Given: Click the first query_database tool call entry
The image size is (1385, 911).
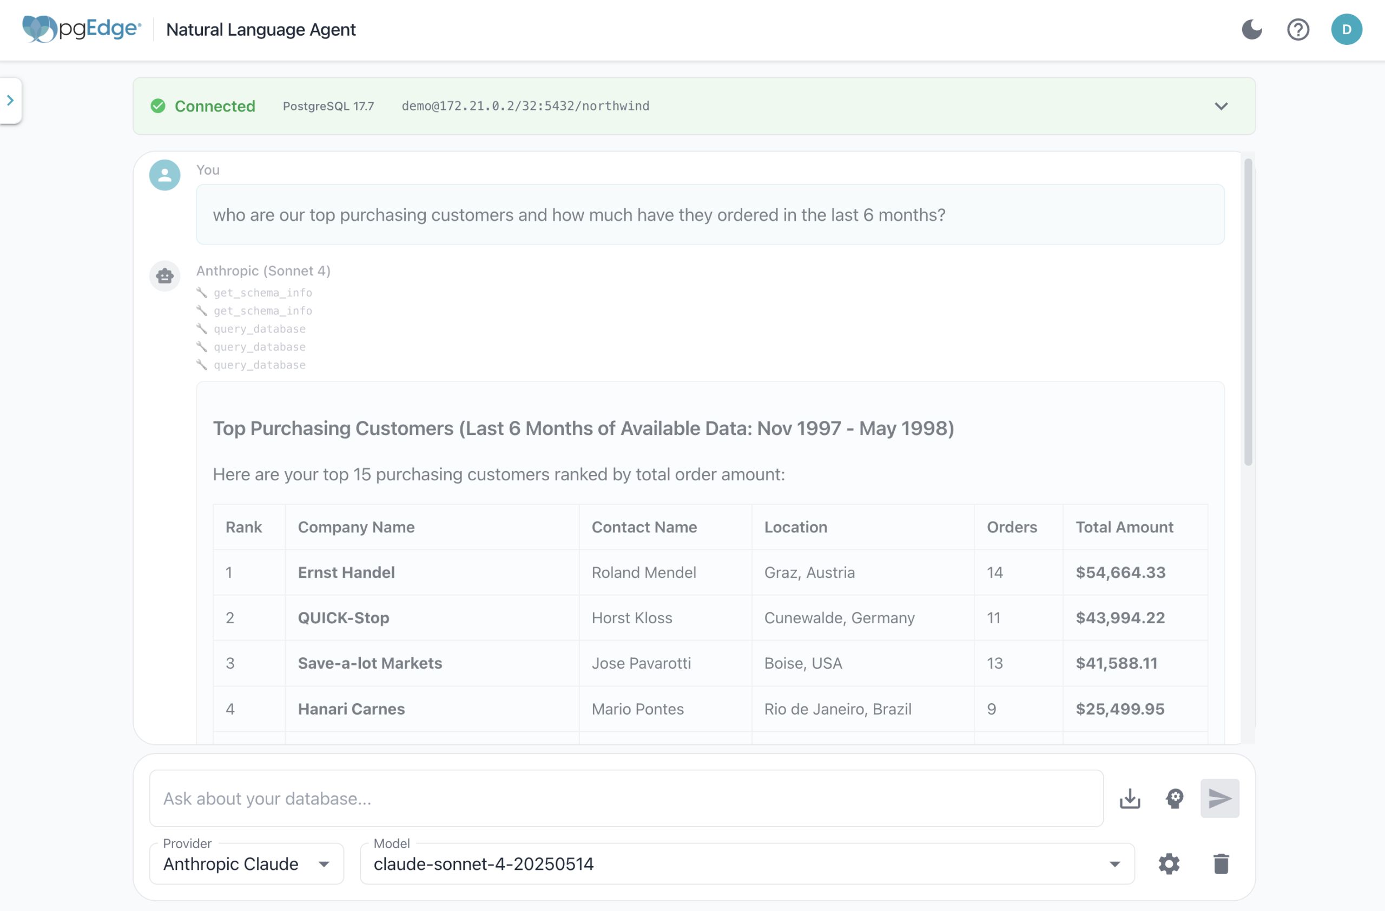Looking at the screenshot, I should 260,329.
